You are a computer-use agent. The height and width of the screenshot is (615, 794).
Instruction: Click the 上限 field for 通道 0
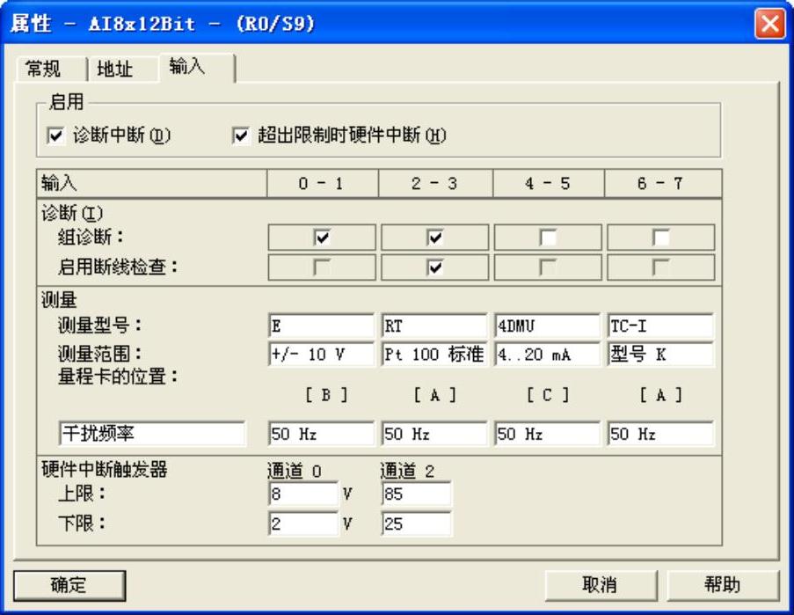tap(302, 494)
